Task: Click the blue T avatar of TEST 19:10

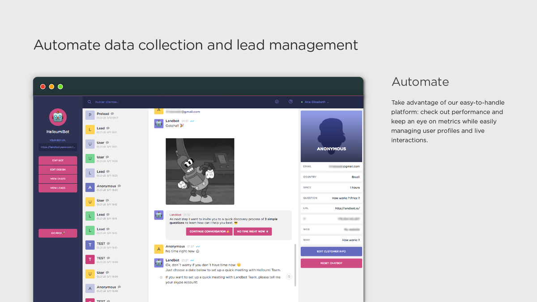Action: click(89, 245)
